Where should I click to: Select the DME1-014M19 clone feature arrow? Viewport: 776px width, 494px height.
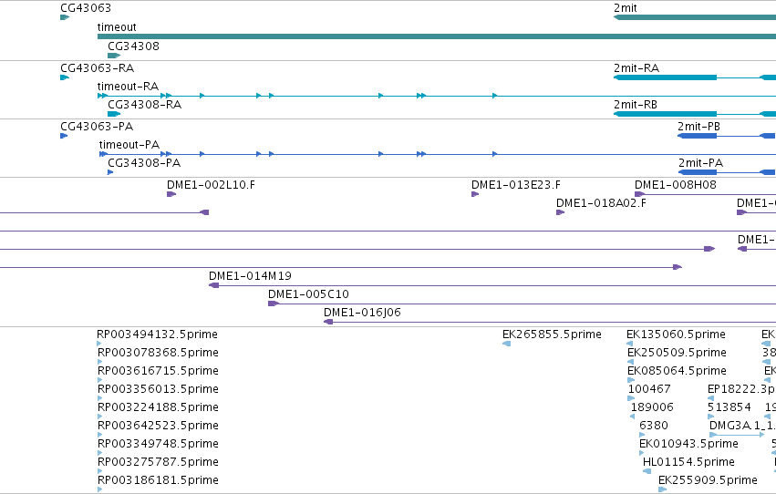[x=213, y=285]
